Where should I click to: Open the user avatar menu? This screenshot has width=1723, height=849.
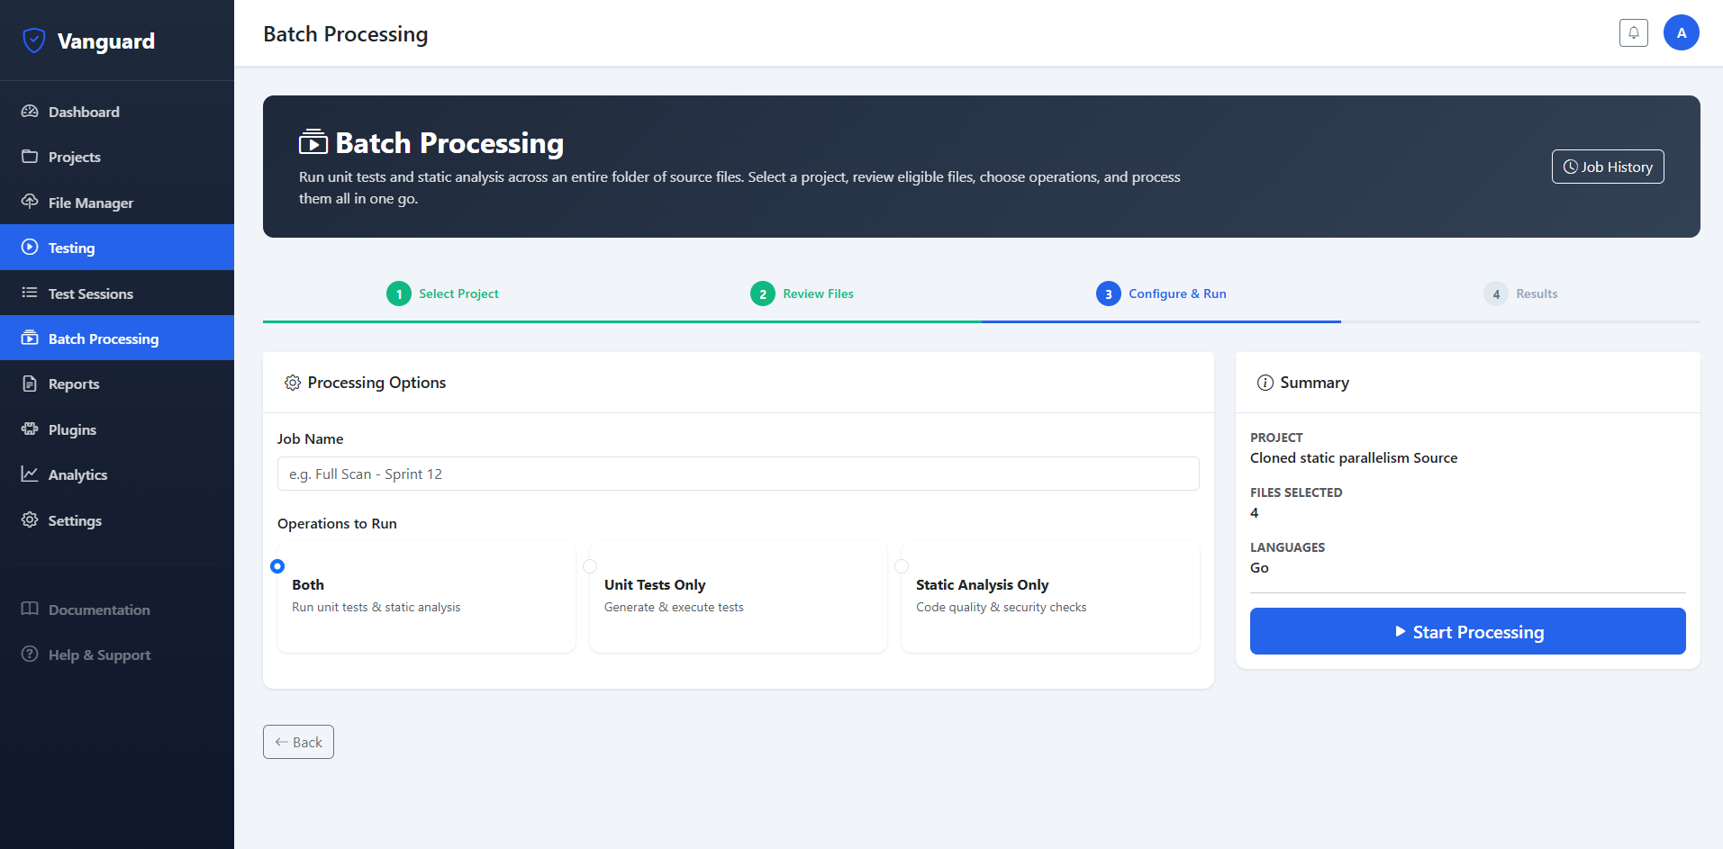1681,33
